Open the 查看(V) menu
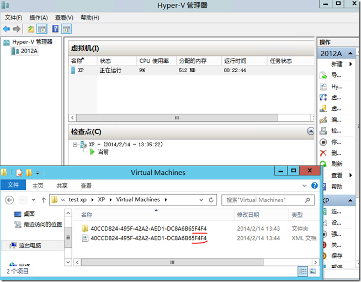Screen dimensions: 361x282 point(64,18)
